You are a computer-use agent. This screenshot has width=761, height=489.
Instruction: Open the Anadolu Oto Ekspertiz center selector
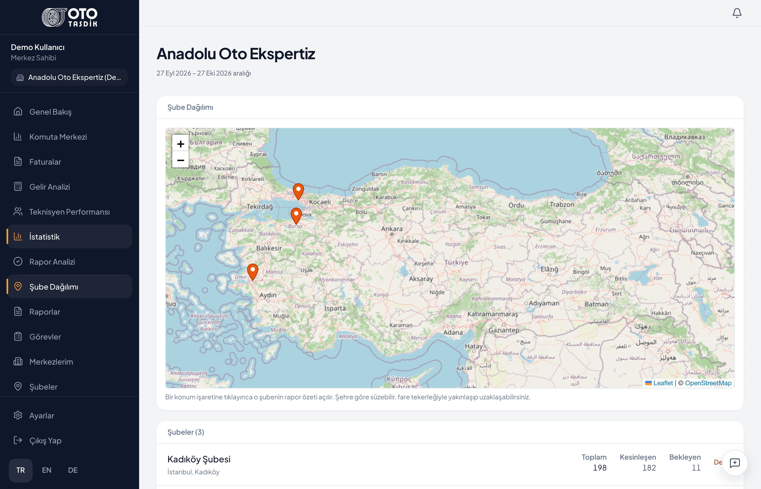[69, 77]
